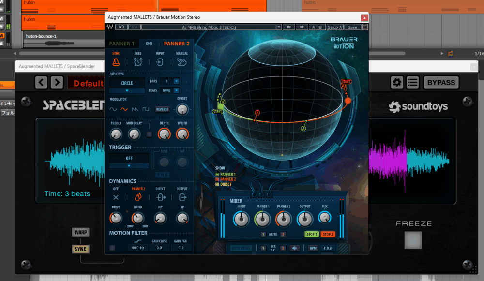Toggle Show Direct checkbox
Image resolution: width=484 pixels, height=281 pixels.
pyautogui.click(x=217, y=184)
